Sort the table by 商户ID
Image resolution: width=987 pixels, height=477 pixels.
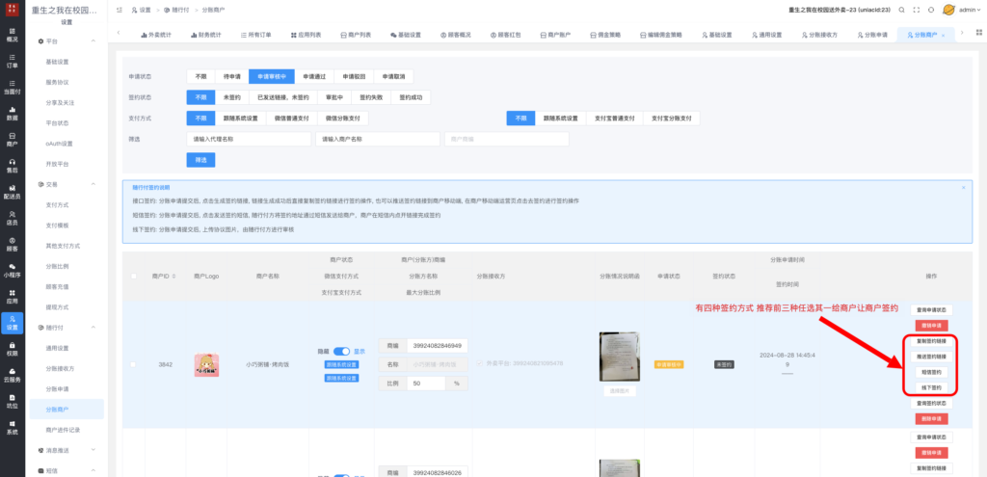click(173, 277)
